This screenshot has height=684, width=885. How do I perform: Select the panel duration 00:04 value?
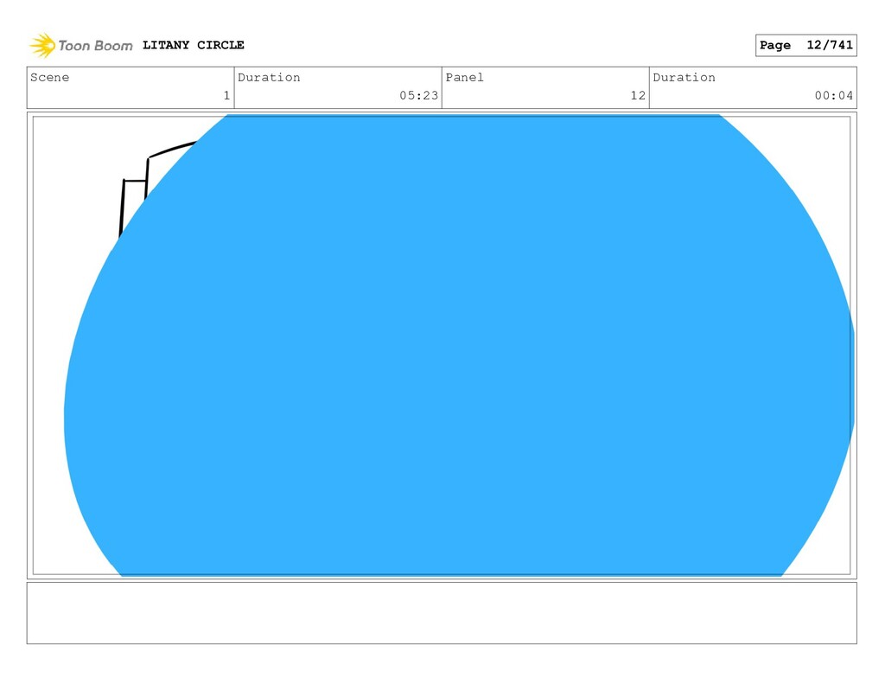(834, 95)
